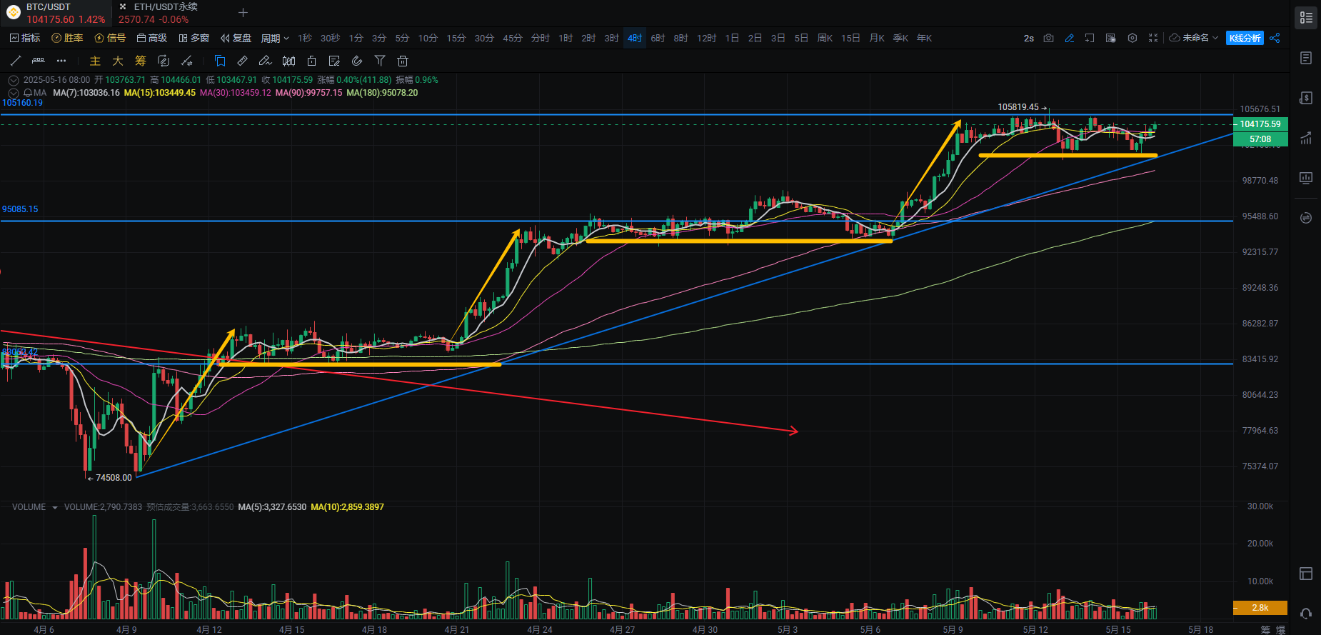
Task: Select the 1日 timeframe
Action: coord(732,39)
